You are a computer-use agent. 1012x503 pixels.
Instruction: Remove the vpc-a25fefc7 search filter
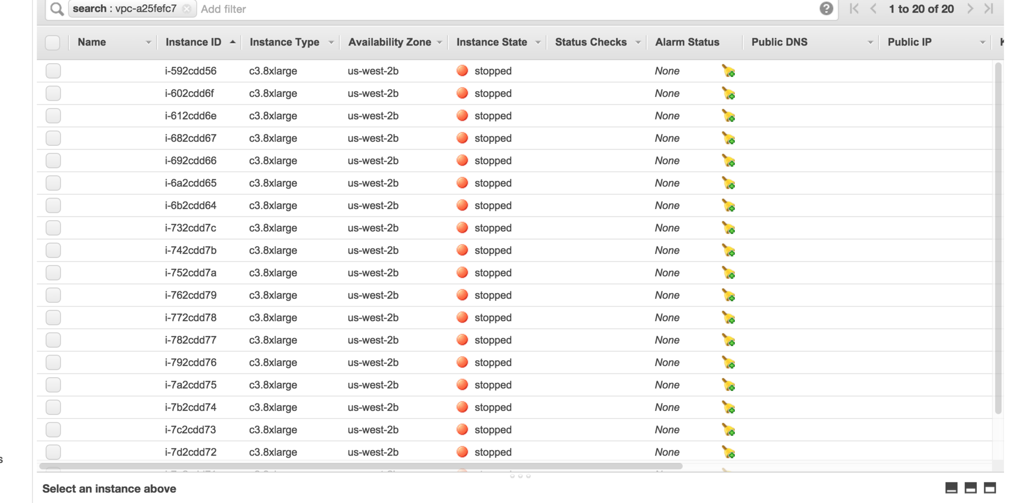[x=187, y=8]
